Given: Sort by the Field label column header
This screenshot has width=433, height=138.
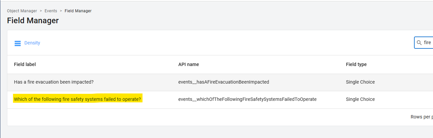Looking at the screenshot, I should coord(25,64).
